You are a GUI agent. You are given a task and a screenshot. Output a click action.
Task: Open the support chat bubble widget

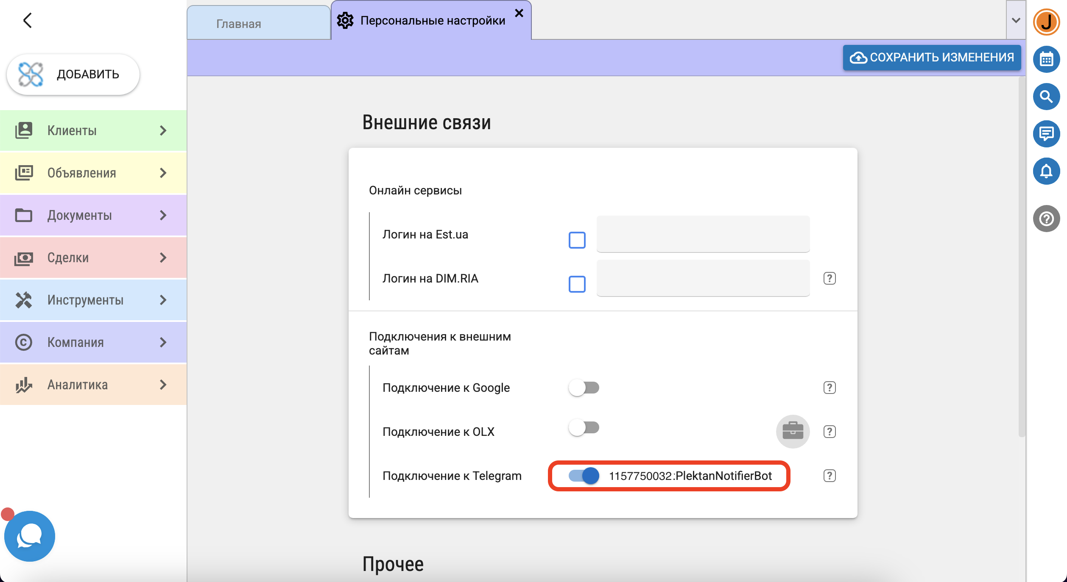click(x=30, y=536)
